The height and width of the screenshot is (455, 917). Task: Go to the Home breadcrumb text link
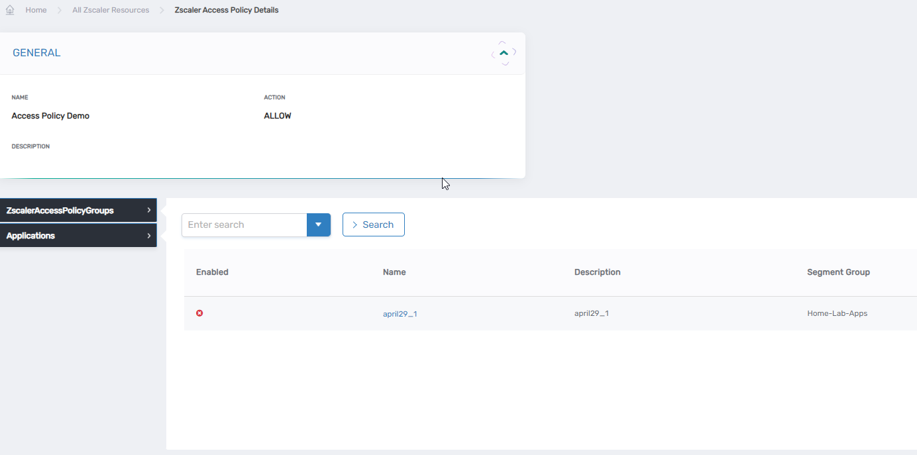pos(36,11)
